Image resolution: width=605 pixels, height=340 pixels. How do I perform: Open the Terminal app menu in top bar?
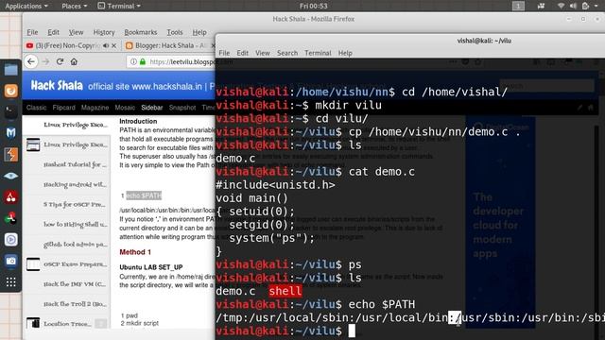pyautogui.click(x=119, y=6)
